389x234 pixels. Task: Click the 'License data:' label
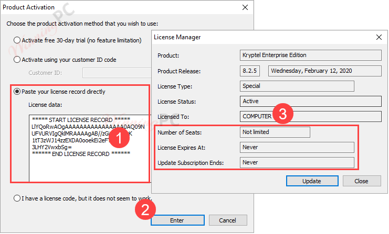(x=45, y=105)
